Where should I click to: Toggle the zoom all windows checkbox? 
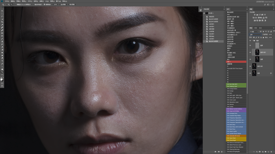pos(33,5)
